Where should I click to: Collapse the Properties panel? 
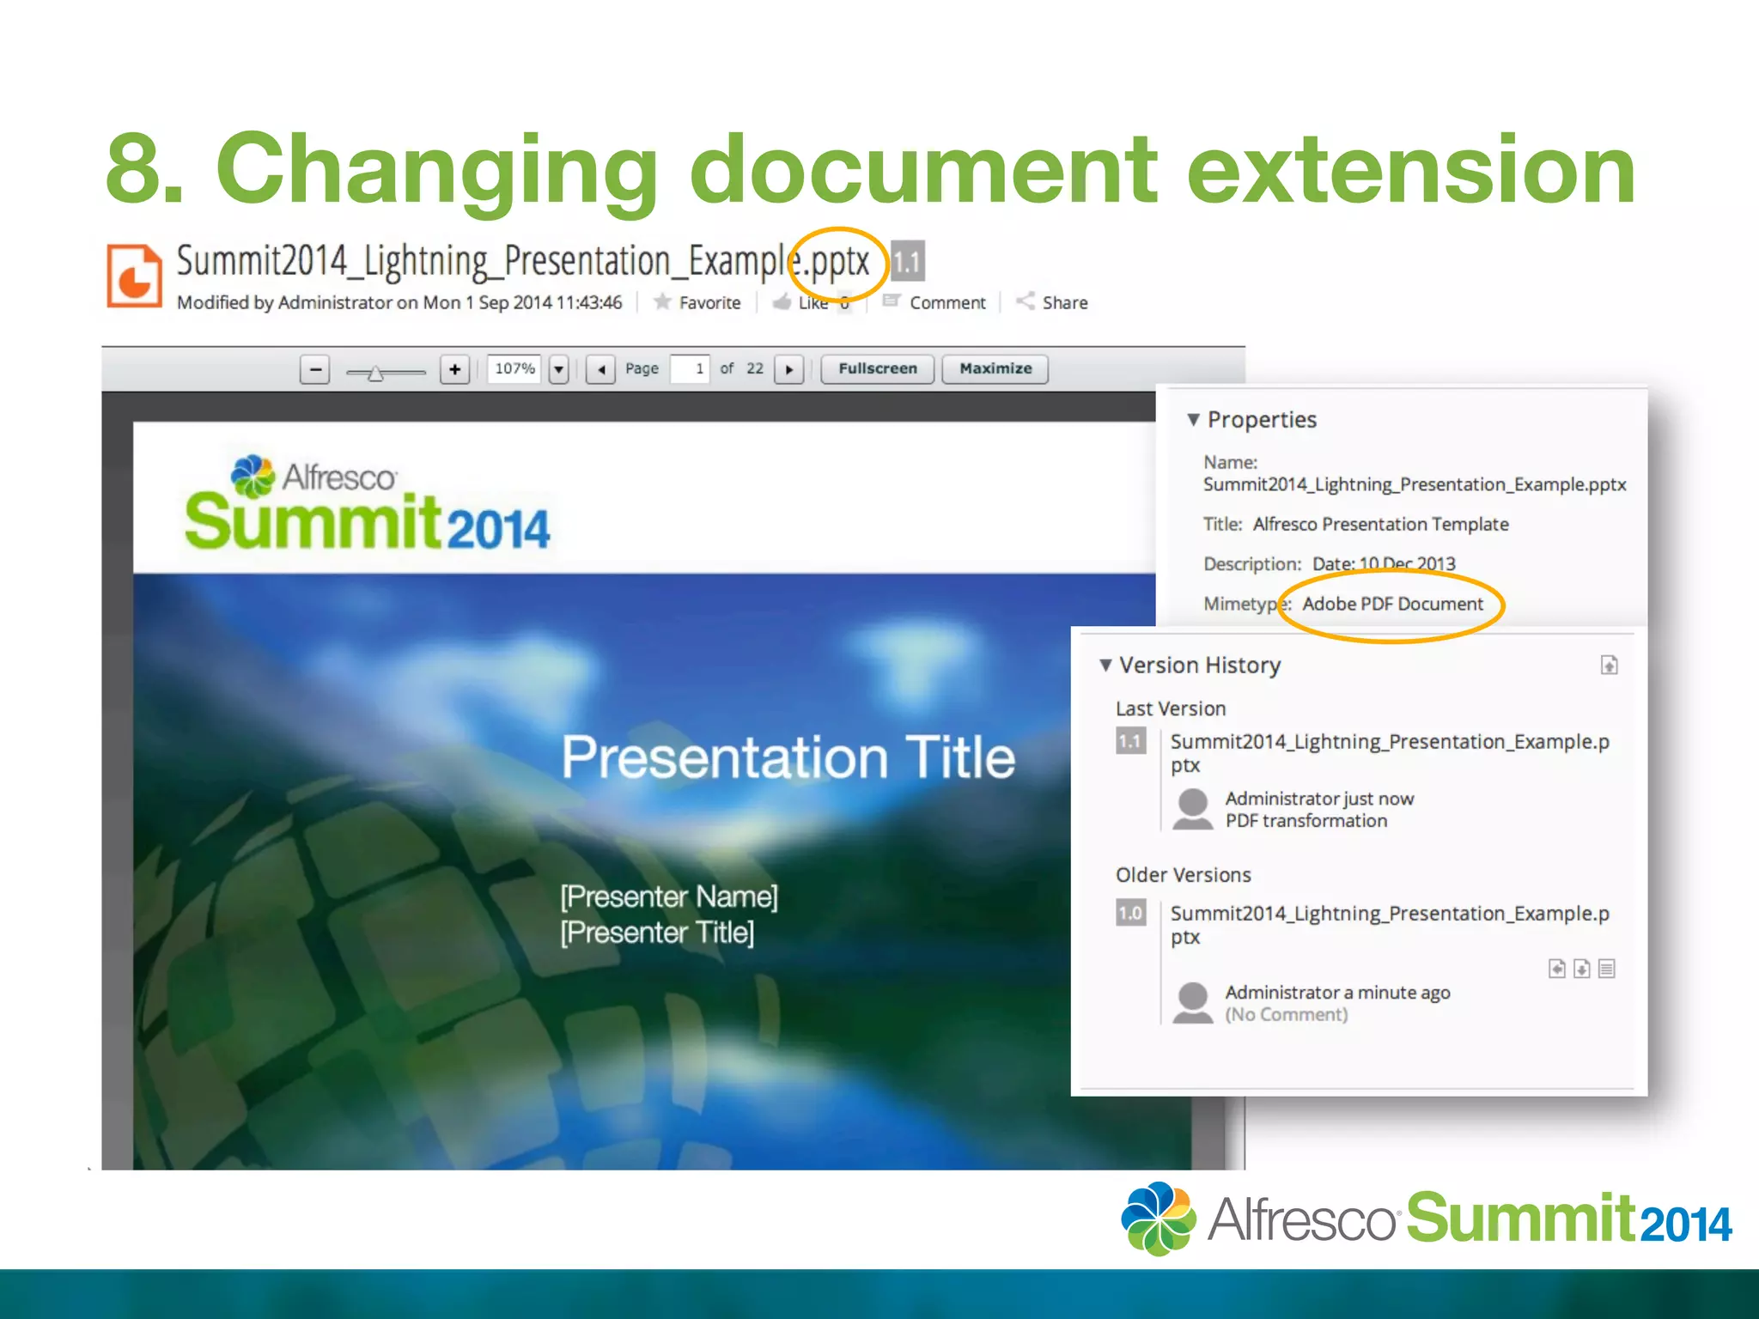pos(1193,420)
